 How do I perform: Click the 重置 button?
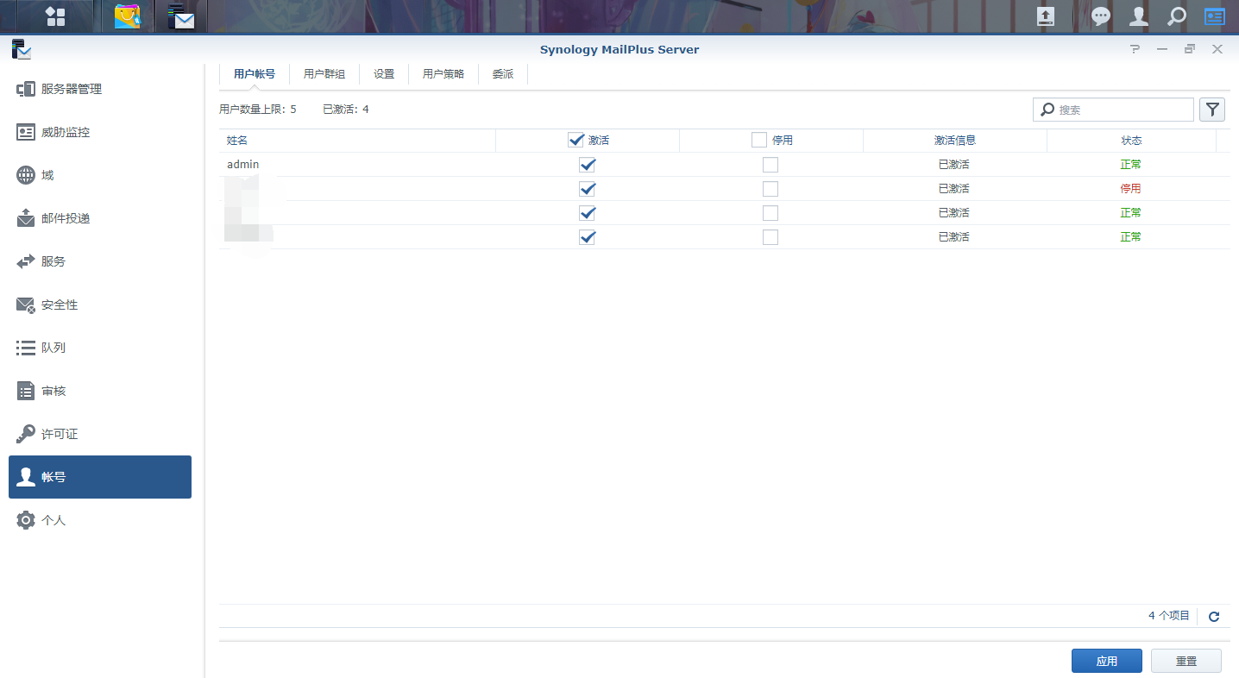(x=1186, y=661)
